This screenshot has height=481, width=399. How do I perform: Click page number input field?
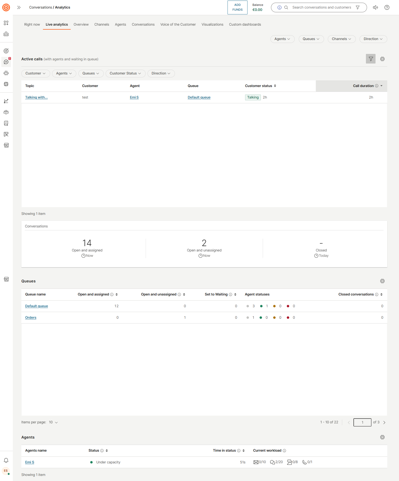362,422
